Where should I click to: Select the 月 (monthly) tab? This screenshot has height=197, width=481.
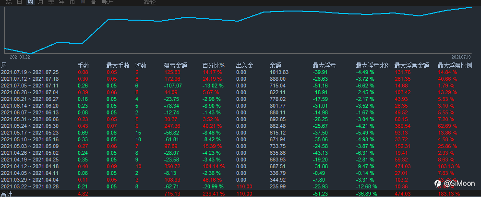coord(40,2)
